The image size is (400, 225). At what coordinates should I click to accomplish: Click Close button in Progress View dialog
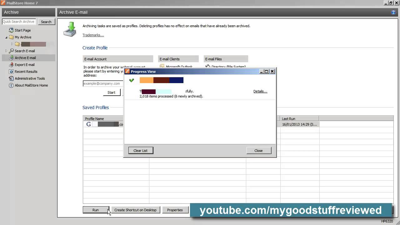click(x=258, y=151)
